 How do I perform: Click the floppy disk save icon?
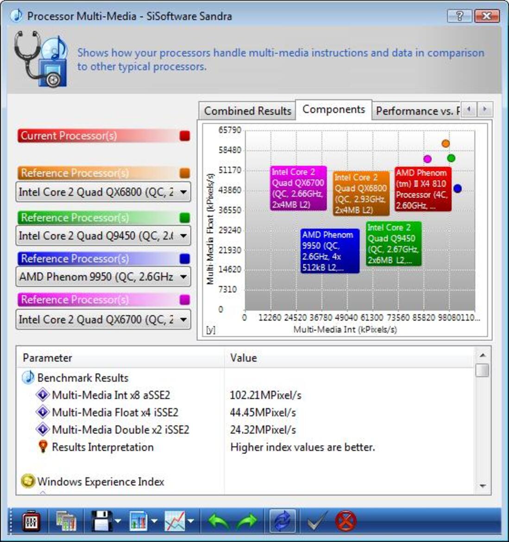pos(102,521)
